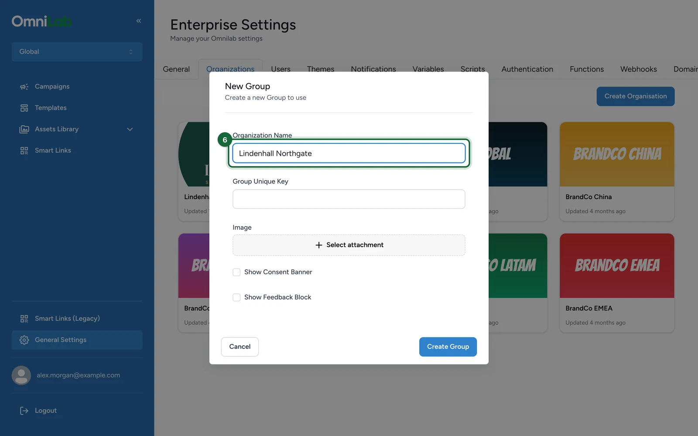Screen dimensions: 698x436
Task: Click the Logout arrow icon
Action: tap(24, 411)
